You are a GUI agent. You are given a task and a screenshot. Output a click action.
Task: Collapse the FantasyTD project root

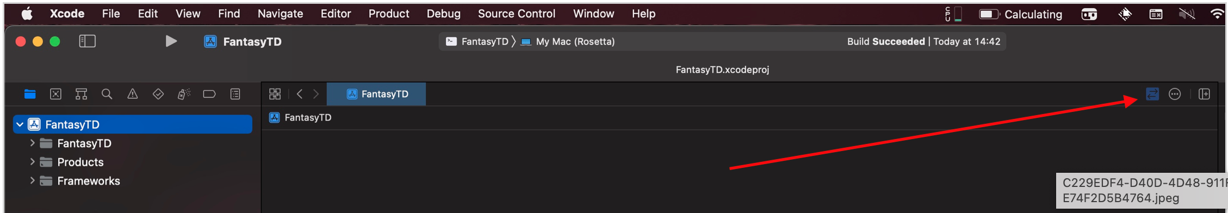(x=20, y=124)
